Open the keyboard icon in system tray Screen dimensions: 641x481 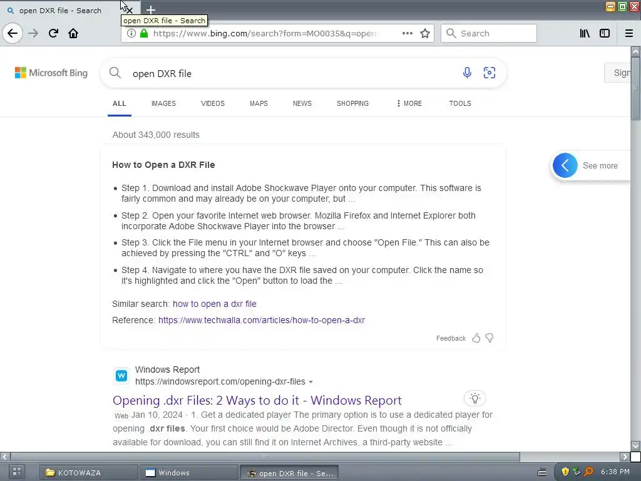coord(541,472)
